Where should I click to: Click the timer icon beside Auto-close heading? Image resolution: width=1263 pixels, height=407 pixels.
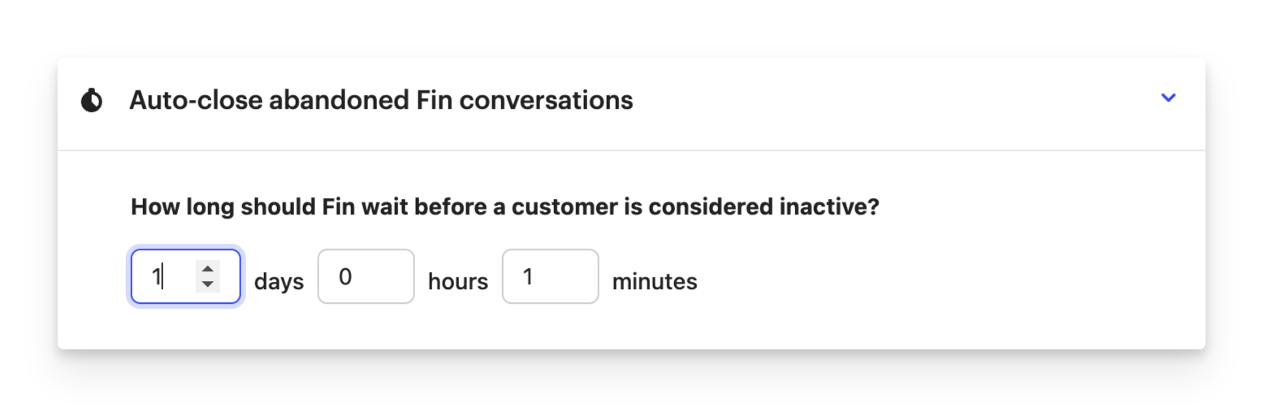[92, 101]
